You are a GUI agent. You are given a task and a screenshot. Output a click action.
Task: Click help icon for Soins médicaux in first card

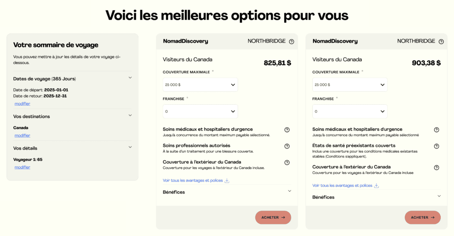click(287, 130)
